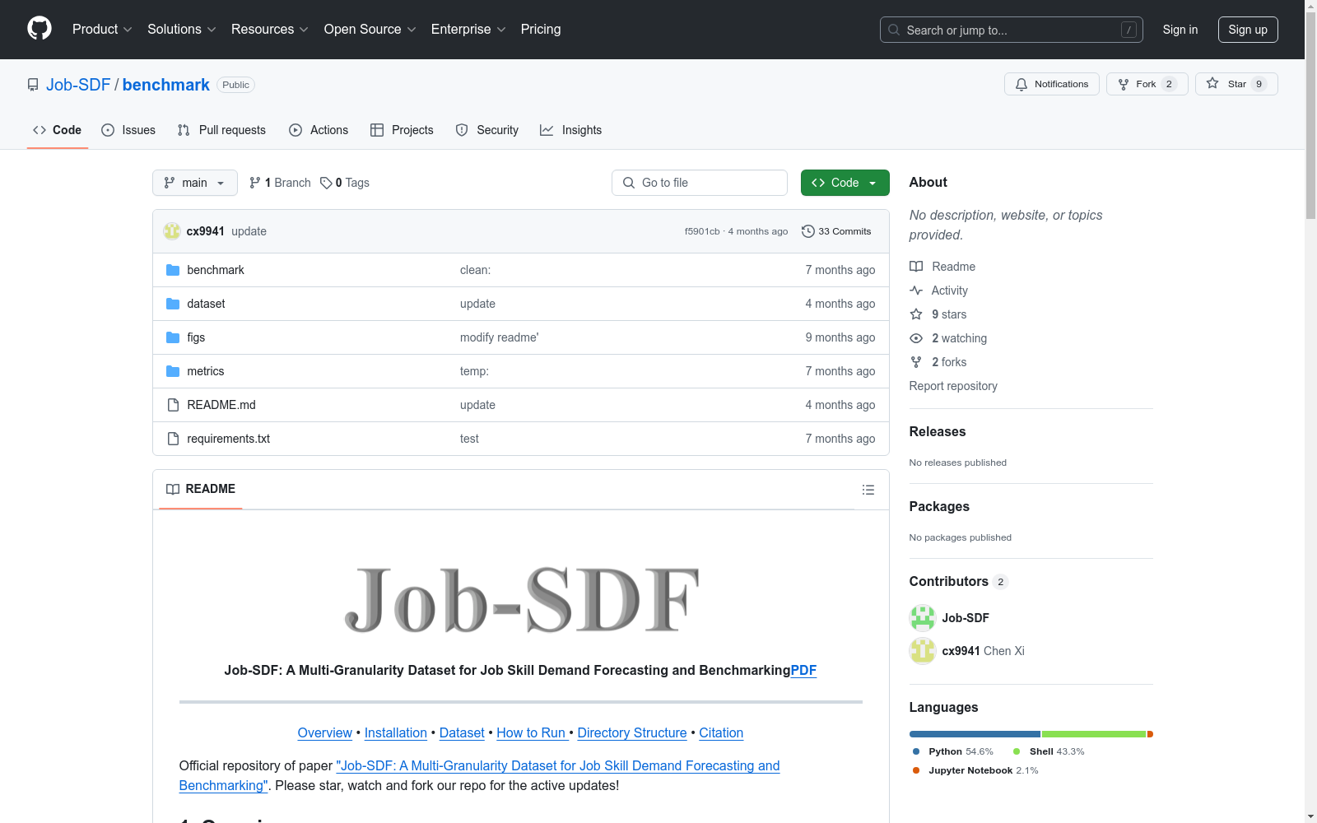Open the green Code dropdown
Viewport: 1317px width, 823px height.
tap(845, 183)
